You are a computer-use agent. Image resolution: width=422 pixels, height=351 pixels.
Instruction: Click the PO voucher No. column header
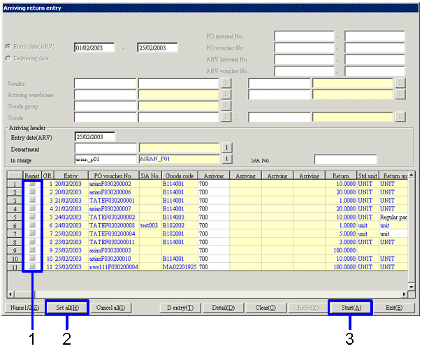click(x=114, y=175)
